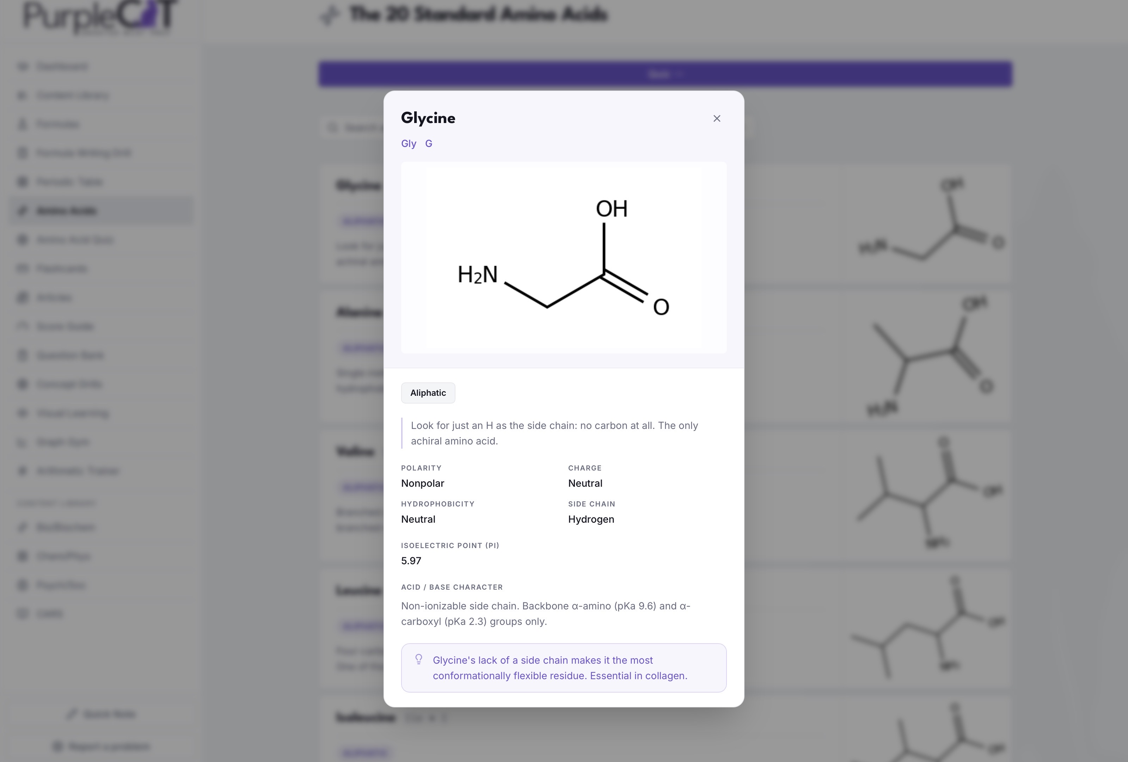Click the 'G' one-letter code

tap(429, 144)
